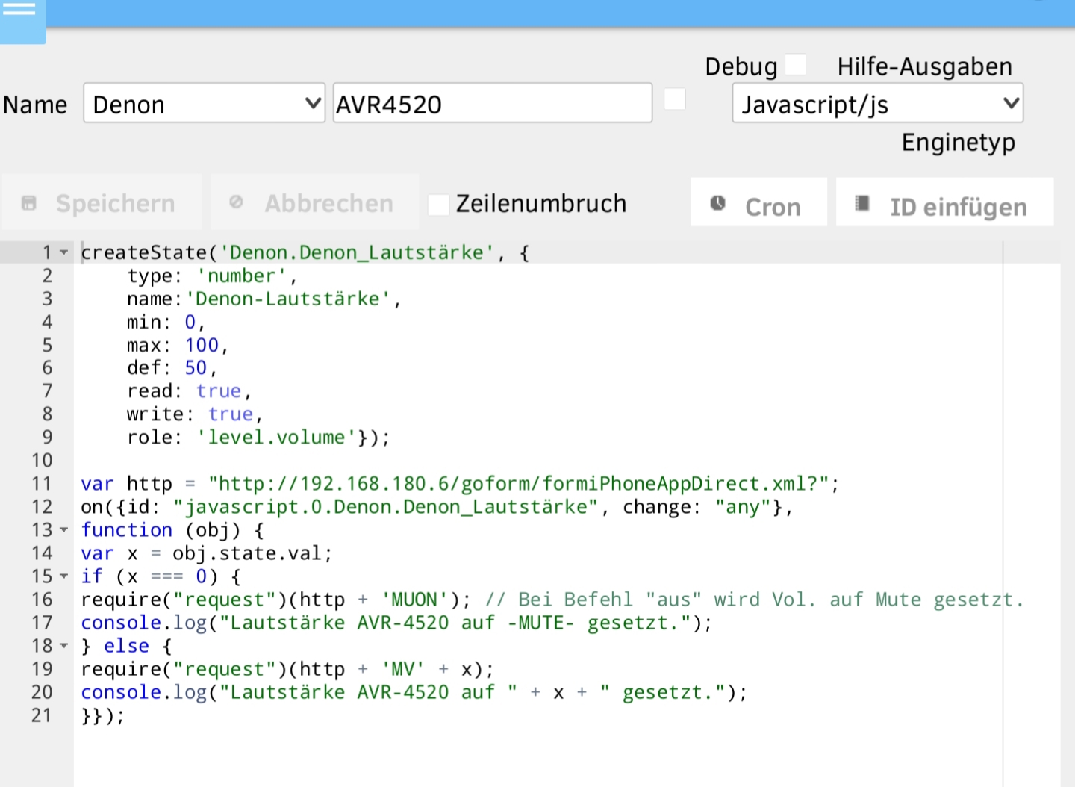
Task: Collapse the function fold at line 13
Action: [64, 530]
